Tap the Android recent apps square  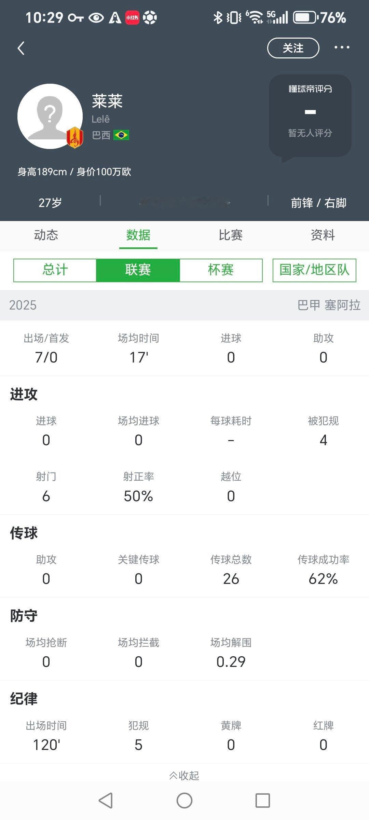click(x=263, y=800)
